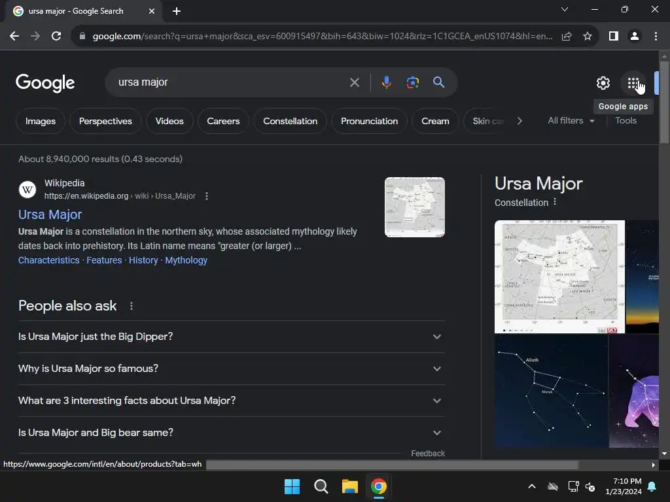Screen dimensions: 670x502
Task: Go back to the previous page
Action: (x=14, y=37)
